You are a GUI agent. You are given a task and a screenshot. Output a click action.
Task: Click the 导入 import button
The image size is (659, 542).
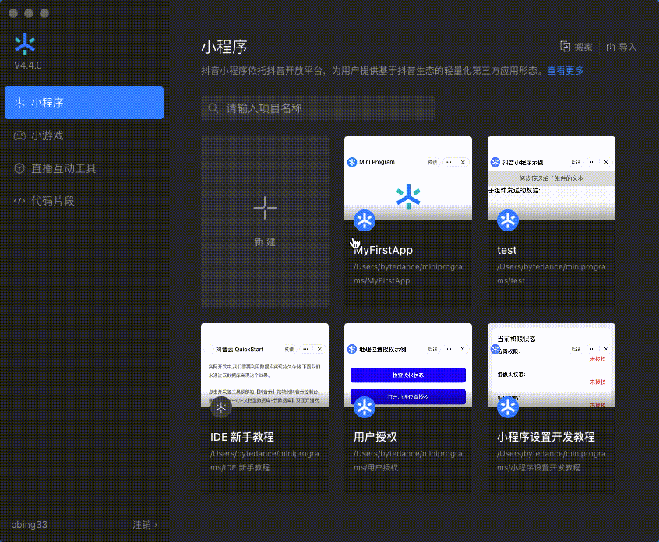pyautogui.click(x=622, y=48)
